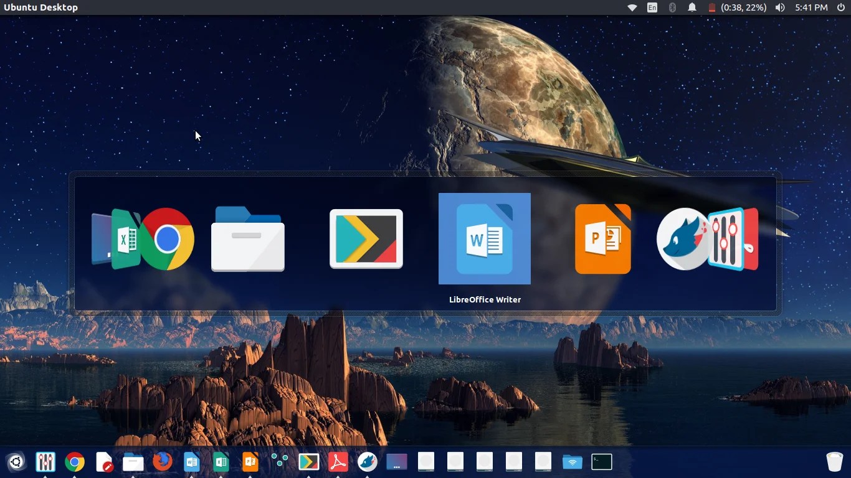Open the Ubuntu launcher button on the dock

[x=16, y=462]
